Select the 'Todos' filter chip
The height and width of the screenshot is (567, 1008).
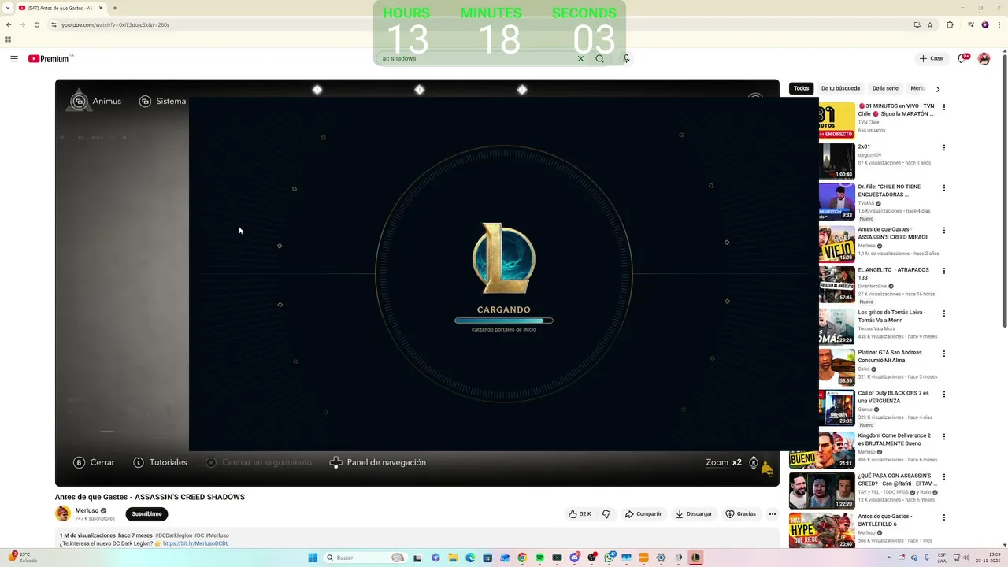801,88
